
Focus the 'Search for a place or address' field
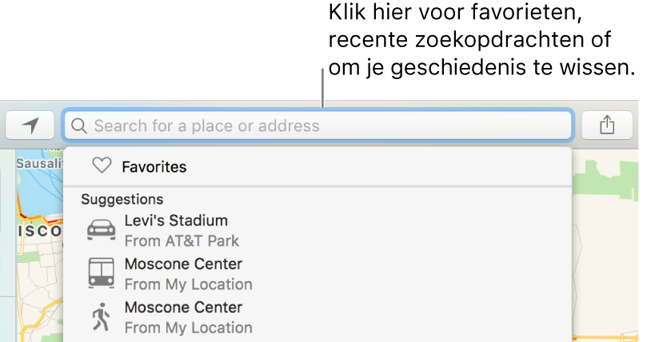pyautogui.click(x=318, y=125)
